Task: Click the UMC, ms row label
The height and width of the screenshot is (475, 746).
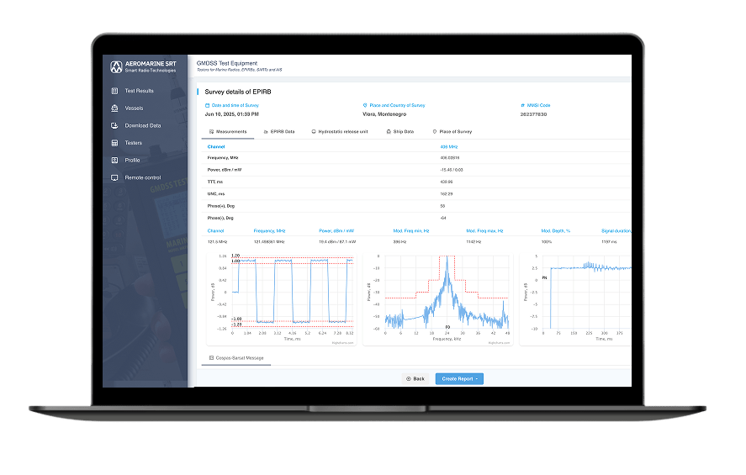Action: (x=216, y=194)
